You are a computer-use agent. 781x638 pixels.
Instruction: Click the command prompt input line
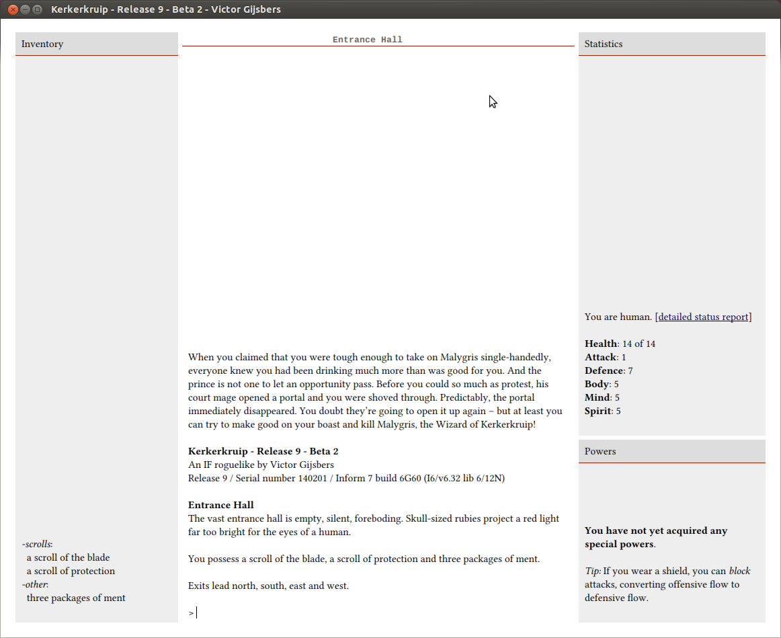[378, 612]
